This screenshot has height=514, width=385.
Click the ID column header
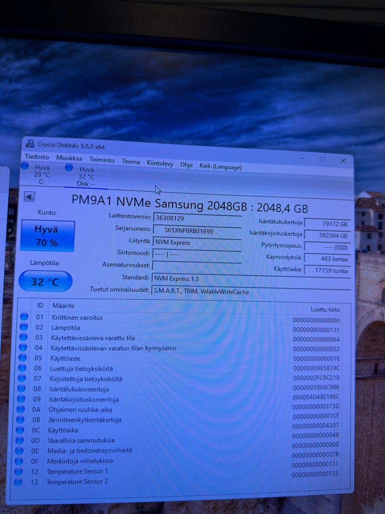40,305
